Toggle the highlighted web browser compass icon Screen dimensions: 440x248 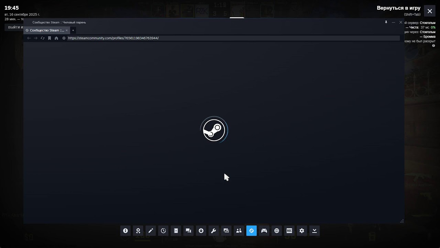251,231
